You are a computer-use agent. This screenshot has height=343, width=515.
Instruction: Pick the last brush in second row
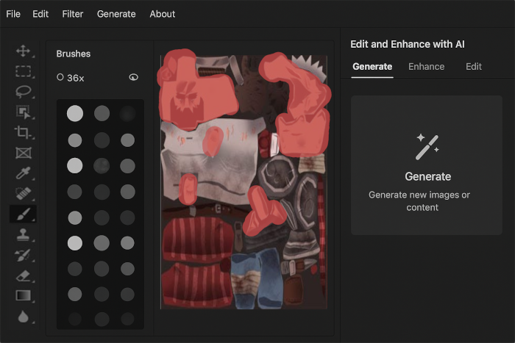click(127, 140)
